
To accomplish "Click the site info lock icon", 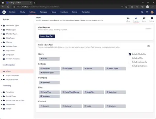I will pos(14,7).
